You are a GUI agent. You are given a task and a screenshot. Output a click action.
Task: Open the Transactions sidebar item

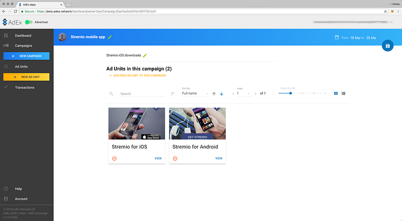25,87
